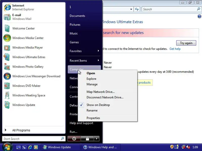Click the security shield tray icon
202x151 pixels.
[x=172, y=147]
